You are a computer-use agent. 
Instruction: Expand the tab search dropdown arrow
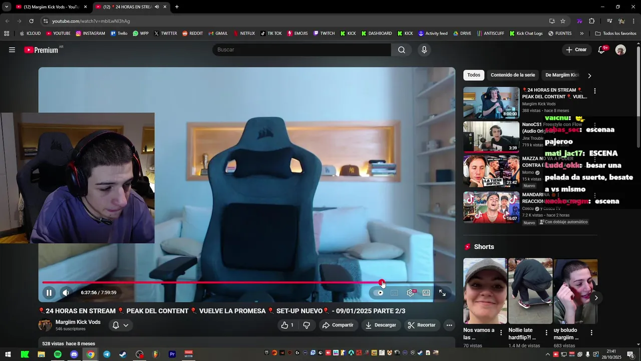7,7
